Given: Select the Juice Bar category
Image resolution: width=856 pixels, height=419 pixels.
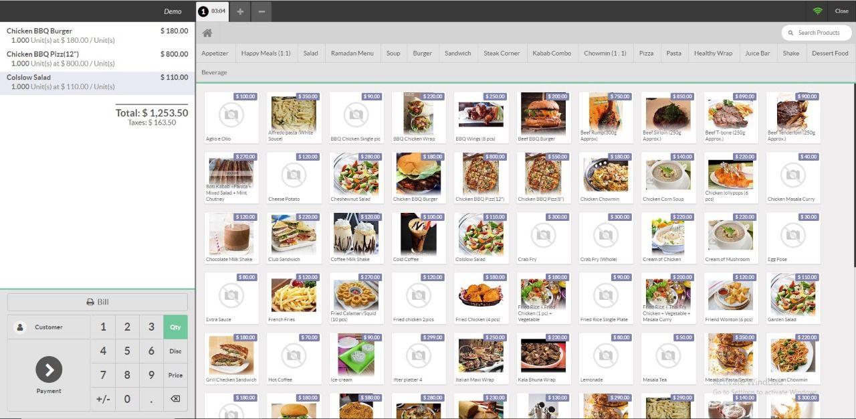Looking at the screenshot, I should [757, 54].
